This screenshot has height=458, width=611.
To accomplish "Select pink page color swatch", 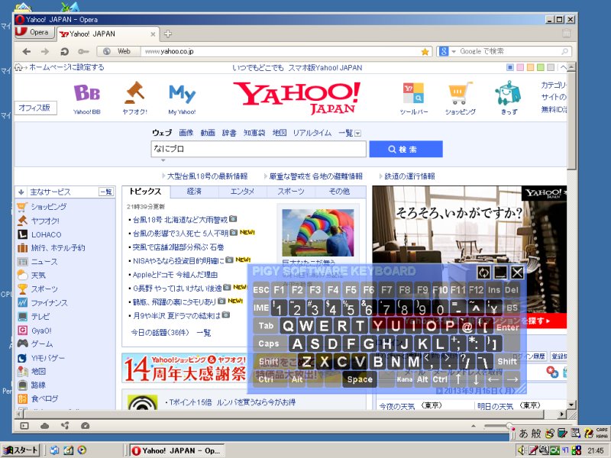I will (x=520, y=67).
